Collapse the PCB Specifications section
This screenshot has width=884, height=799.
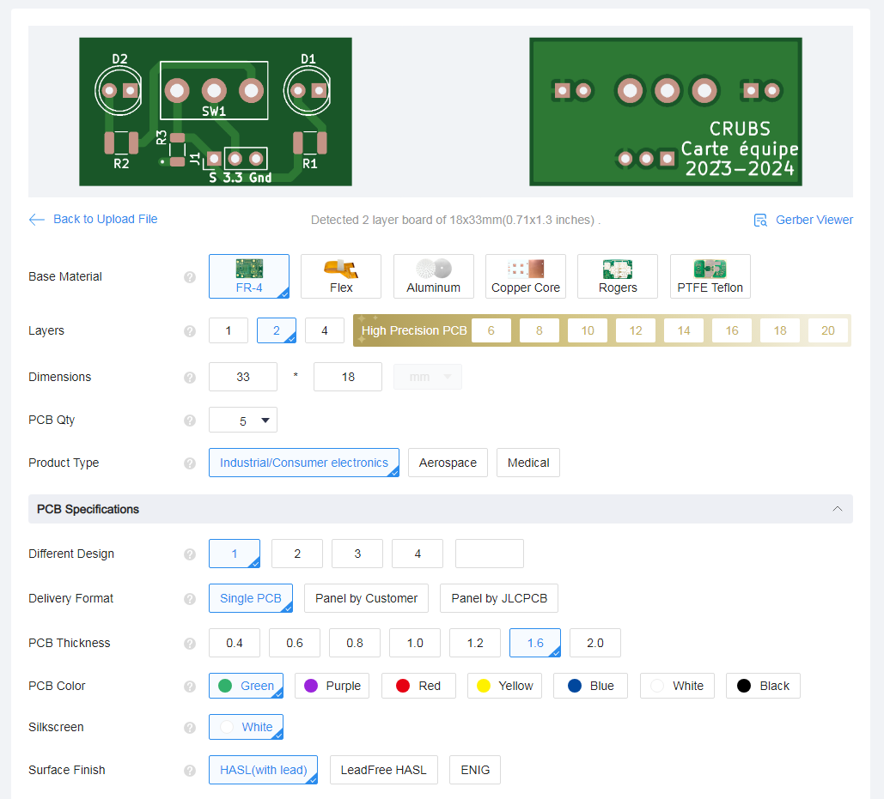coord(837,509)
